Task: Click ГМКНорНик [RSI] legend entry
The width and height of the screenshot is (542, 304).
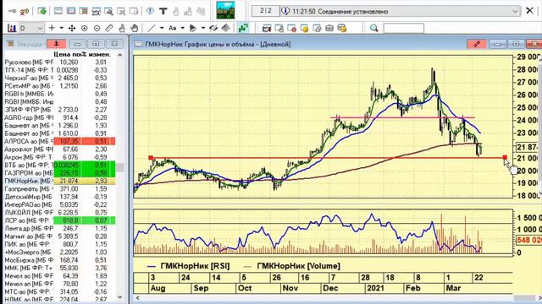Action: (x=188, y=266)
